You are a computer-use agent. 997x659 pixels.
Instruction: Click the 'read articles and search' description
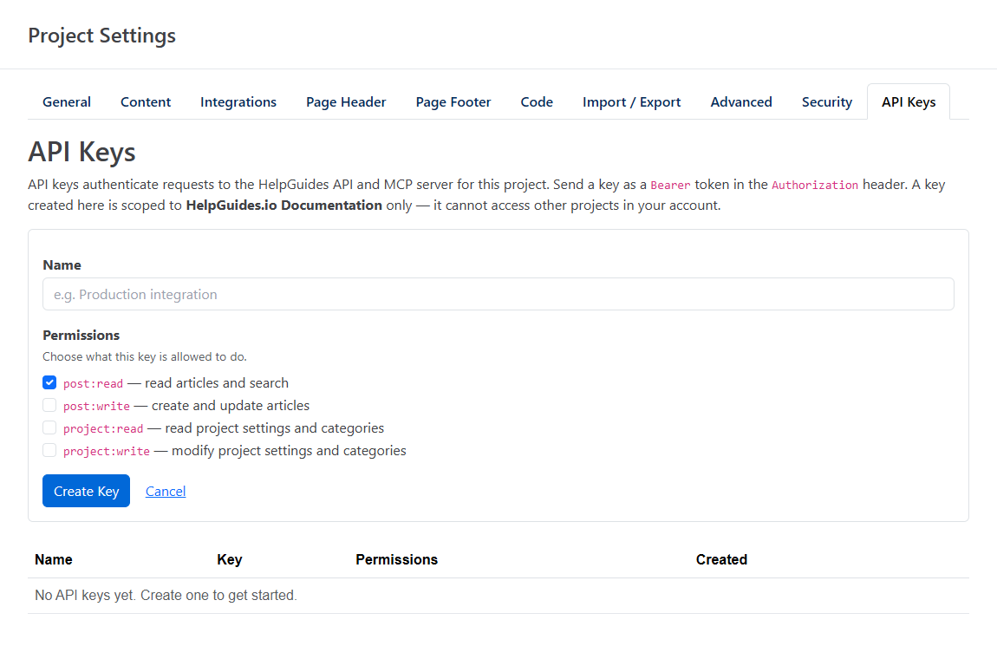click(x=217, y=383)
